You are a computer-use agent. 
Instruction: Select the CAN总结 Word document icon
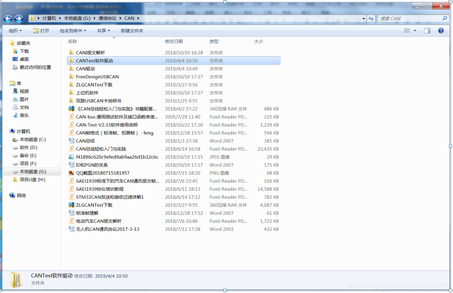click(x=71, y=141)
